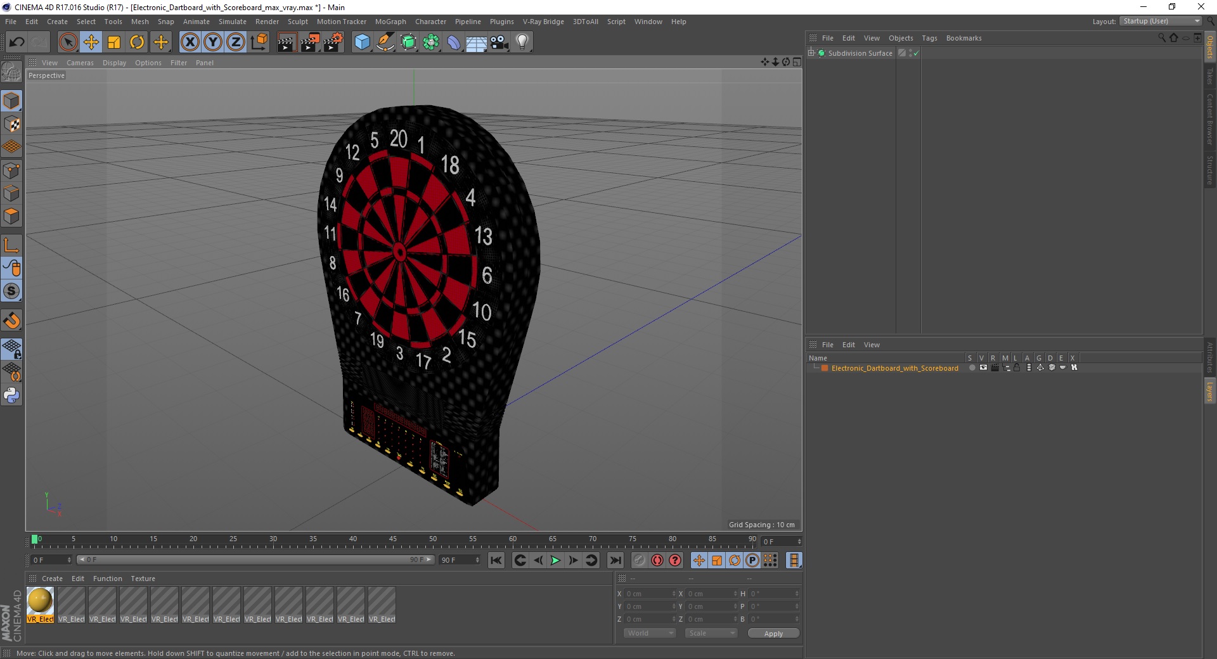Open the World coordinate system dropdown
This screenshot has width=1217, height=659.
[649, 633]
